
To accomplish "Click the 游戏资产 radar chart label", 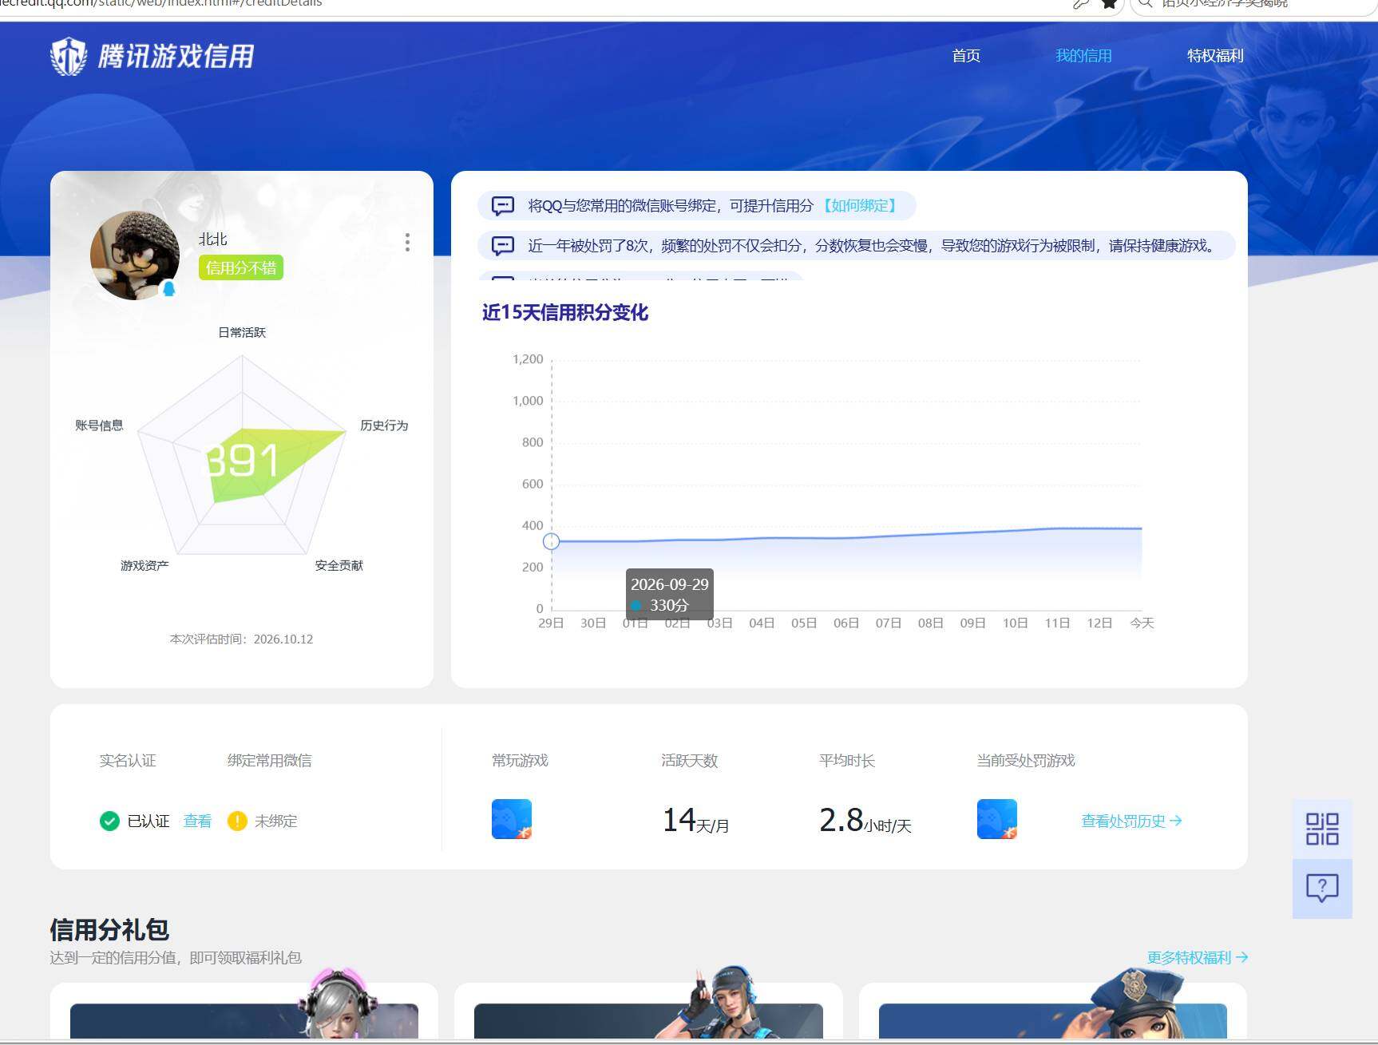I will (x=145, y=565).
